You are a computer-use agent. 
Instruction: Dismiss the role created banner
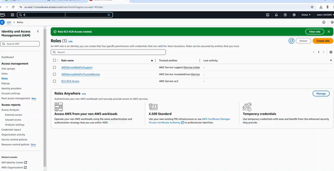(x=329, y=32)
